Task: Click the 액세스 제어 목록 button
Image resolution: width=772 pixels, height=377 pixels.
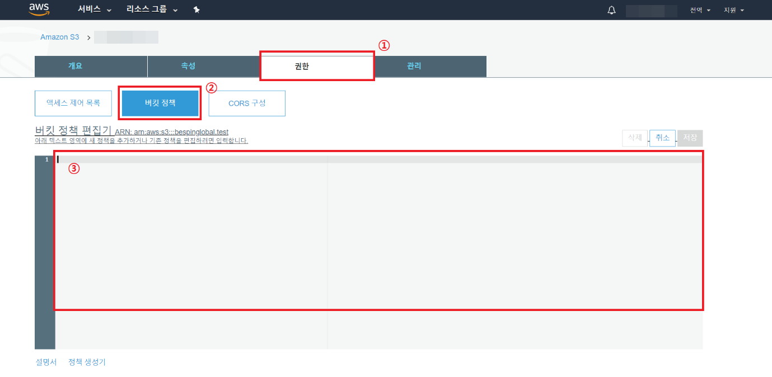Action: pyautogui.click(x=73, y=103)
